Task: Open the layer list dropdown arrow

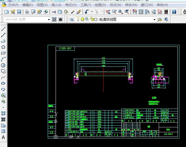Action: 154,19
